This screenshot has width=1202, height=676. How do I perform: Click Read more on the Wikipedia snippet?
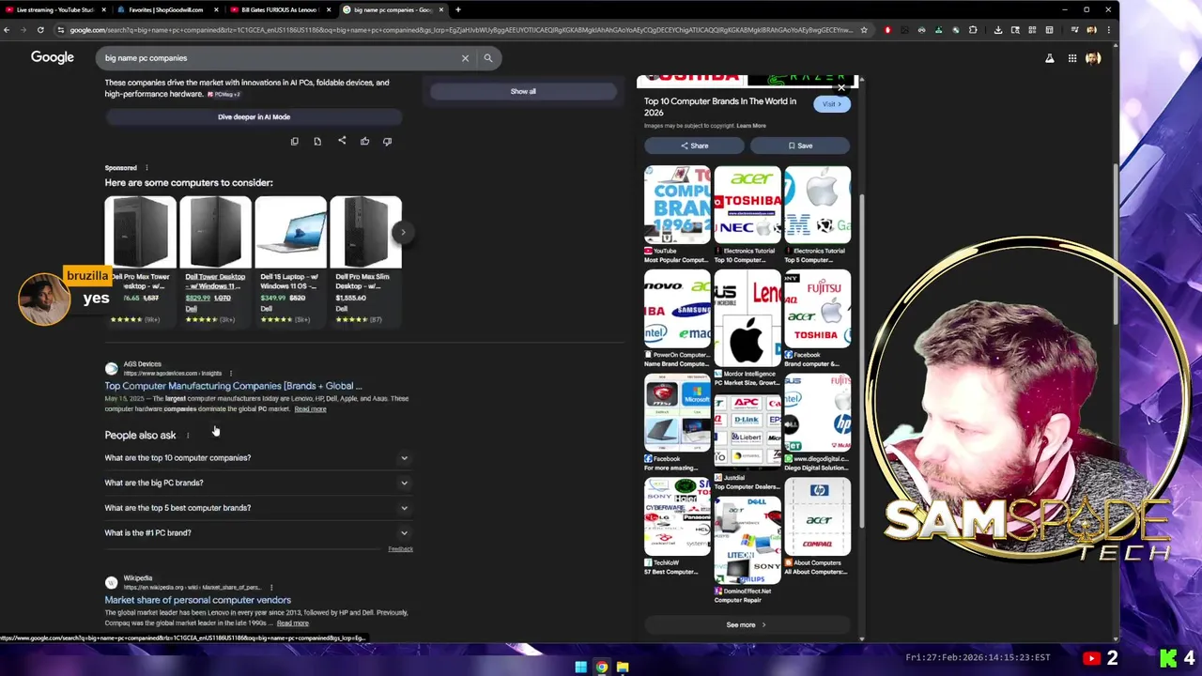click(x=292, y=623)
